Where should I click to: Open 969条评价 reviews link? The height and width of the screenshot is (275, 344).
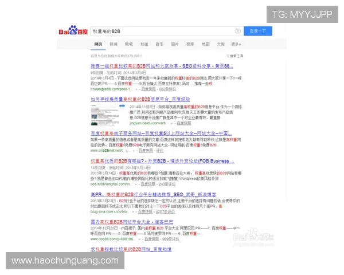[170, 239]
